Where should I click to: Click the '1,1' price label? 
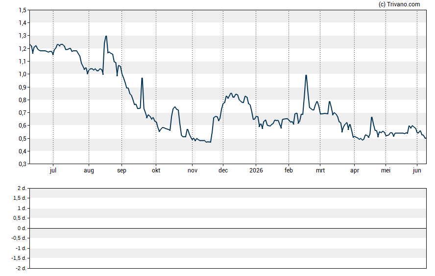[x=23, y=62]
